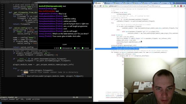Close the second GitHub plugin tab
This screenshot has height=104, width=186.
pyautogui.click(x=112, y=3)
